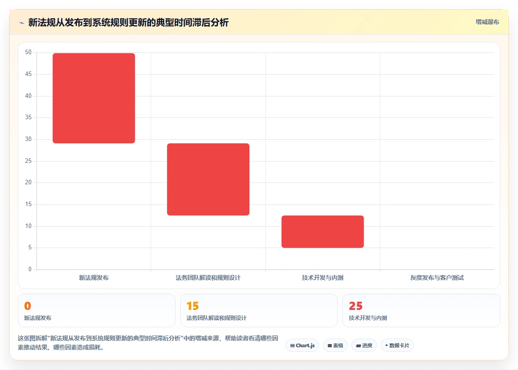Select the data card showing value 15
Image resolution: width=518 pixels, height=370 pixels.
[x=259, y=310]
